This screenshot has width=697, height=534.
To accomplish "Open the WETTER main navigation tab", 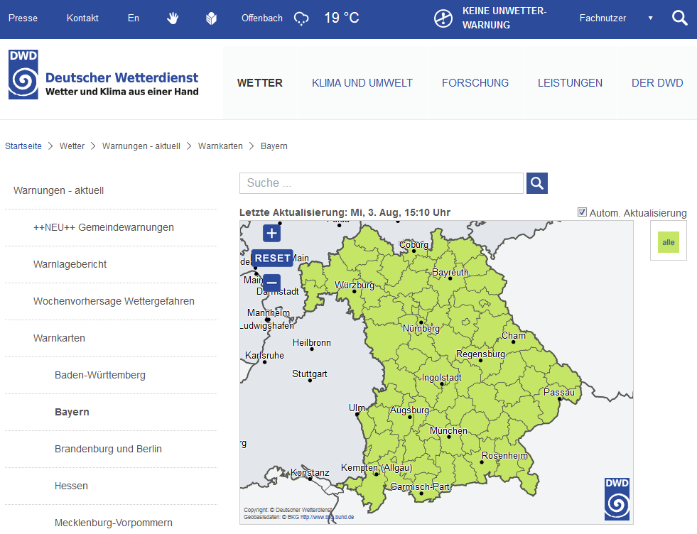I will click(x=260, y=83).
